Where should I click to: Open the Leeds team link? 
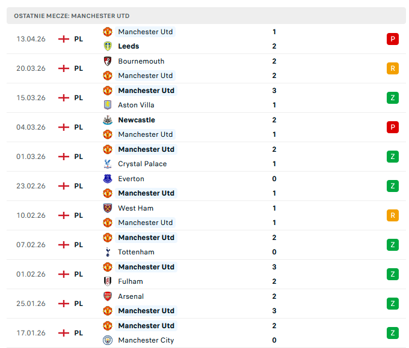click(128, 46)
